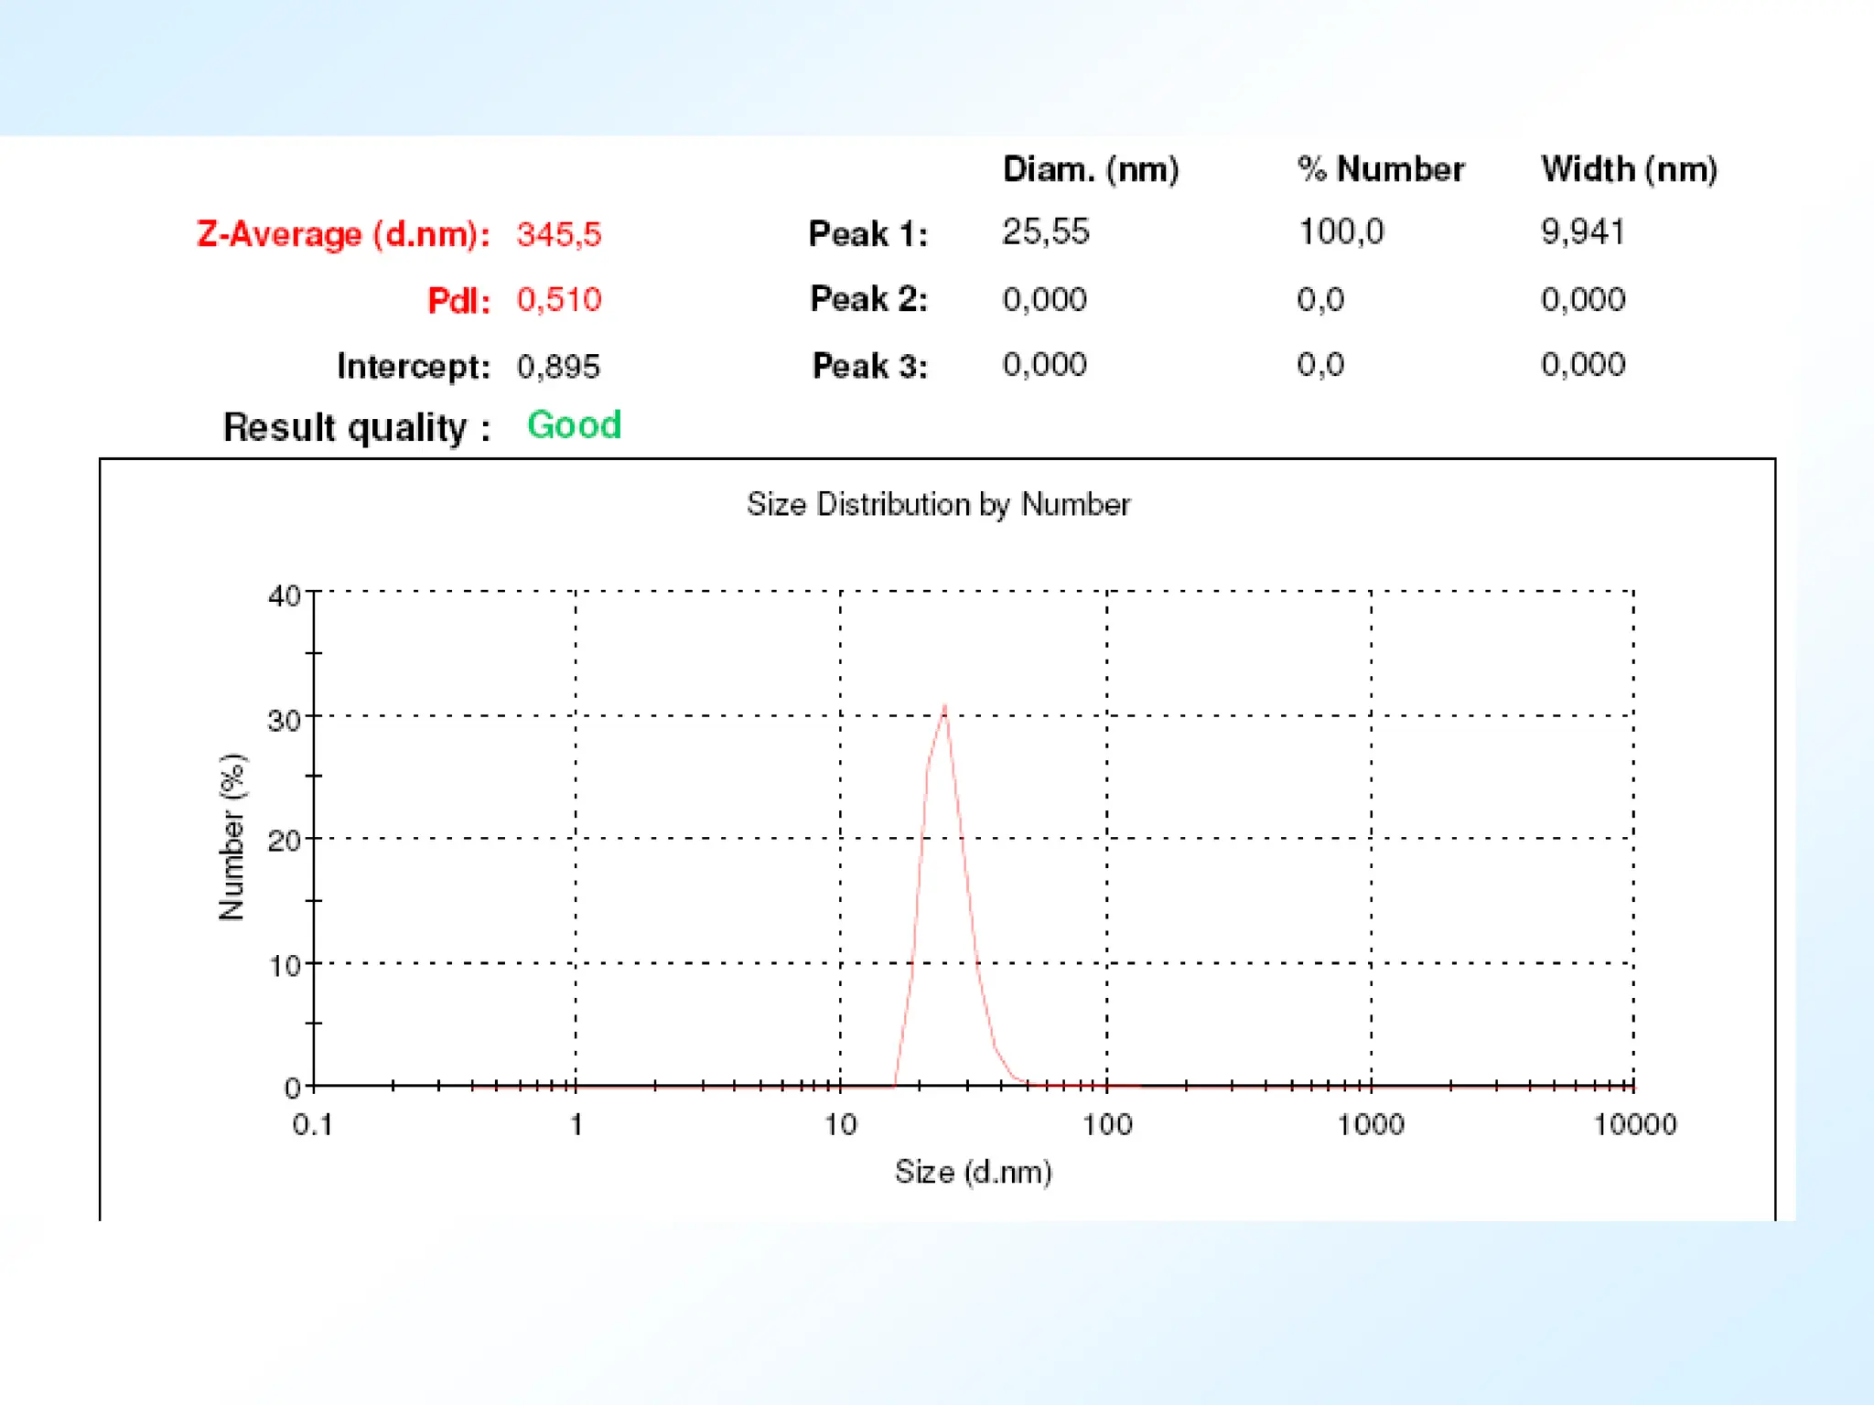
Task: Click the Peak 1 width 9,941
Action: point(1582,231)
